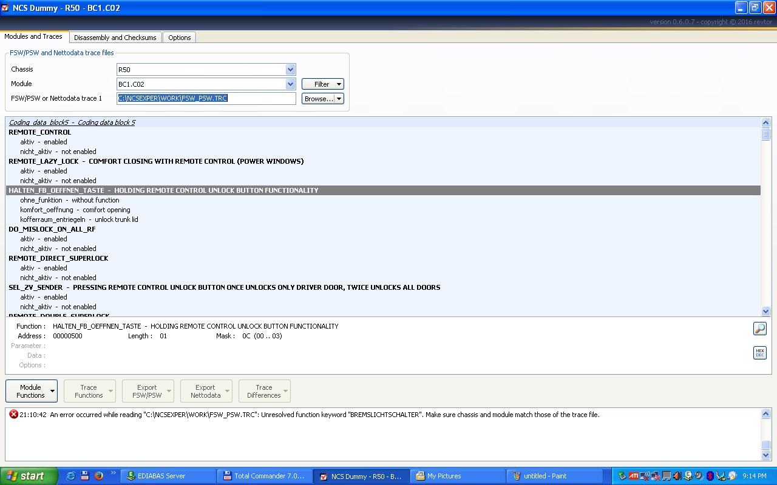Click the FSW/PSW trace file path field

[x=206, y=98]
